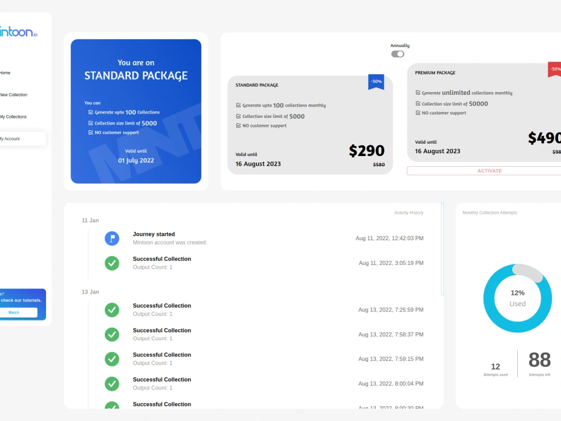
Task: Click the green checkmark for the 8:00:04 PM collection
Action: click(112, 383)
